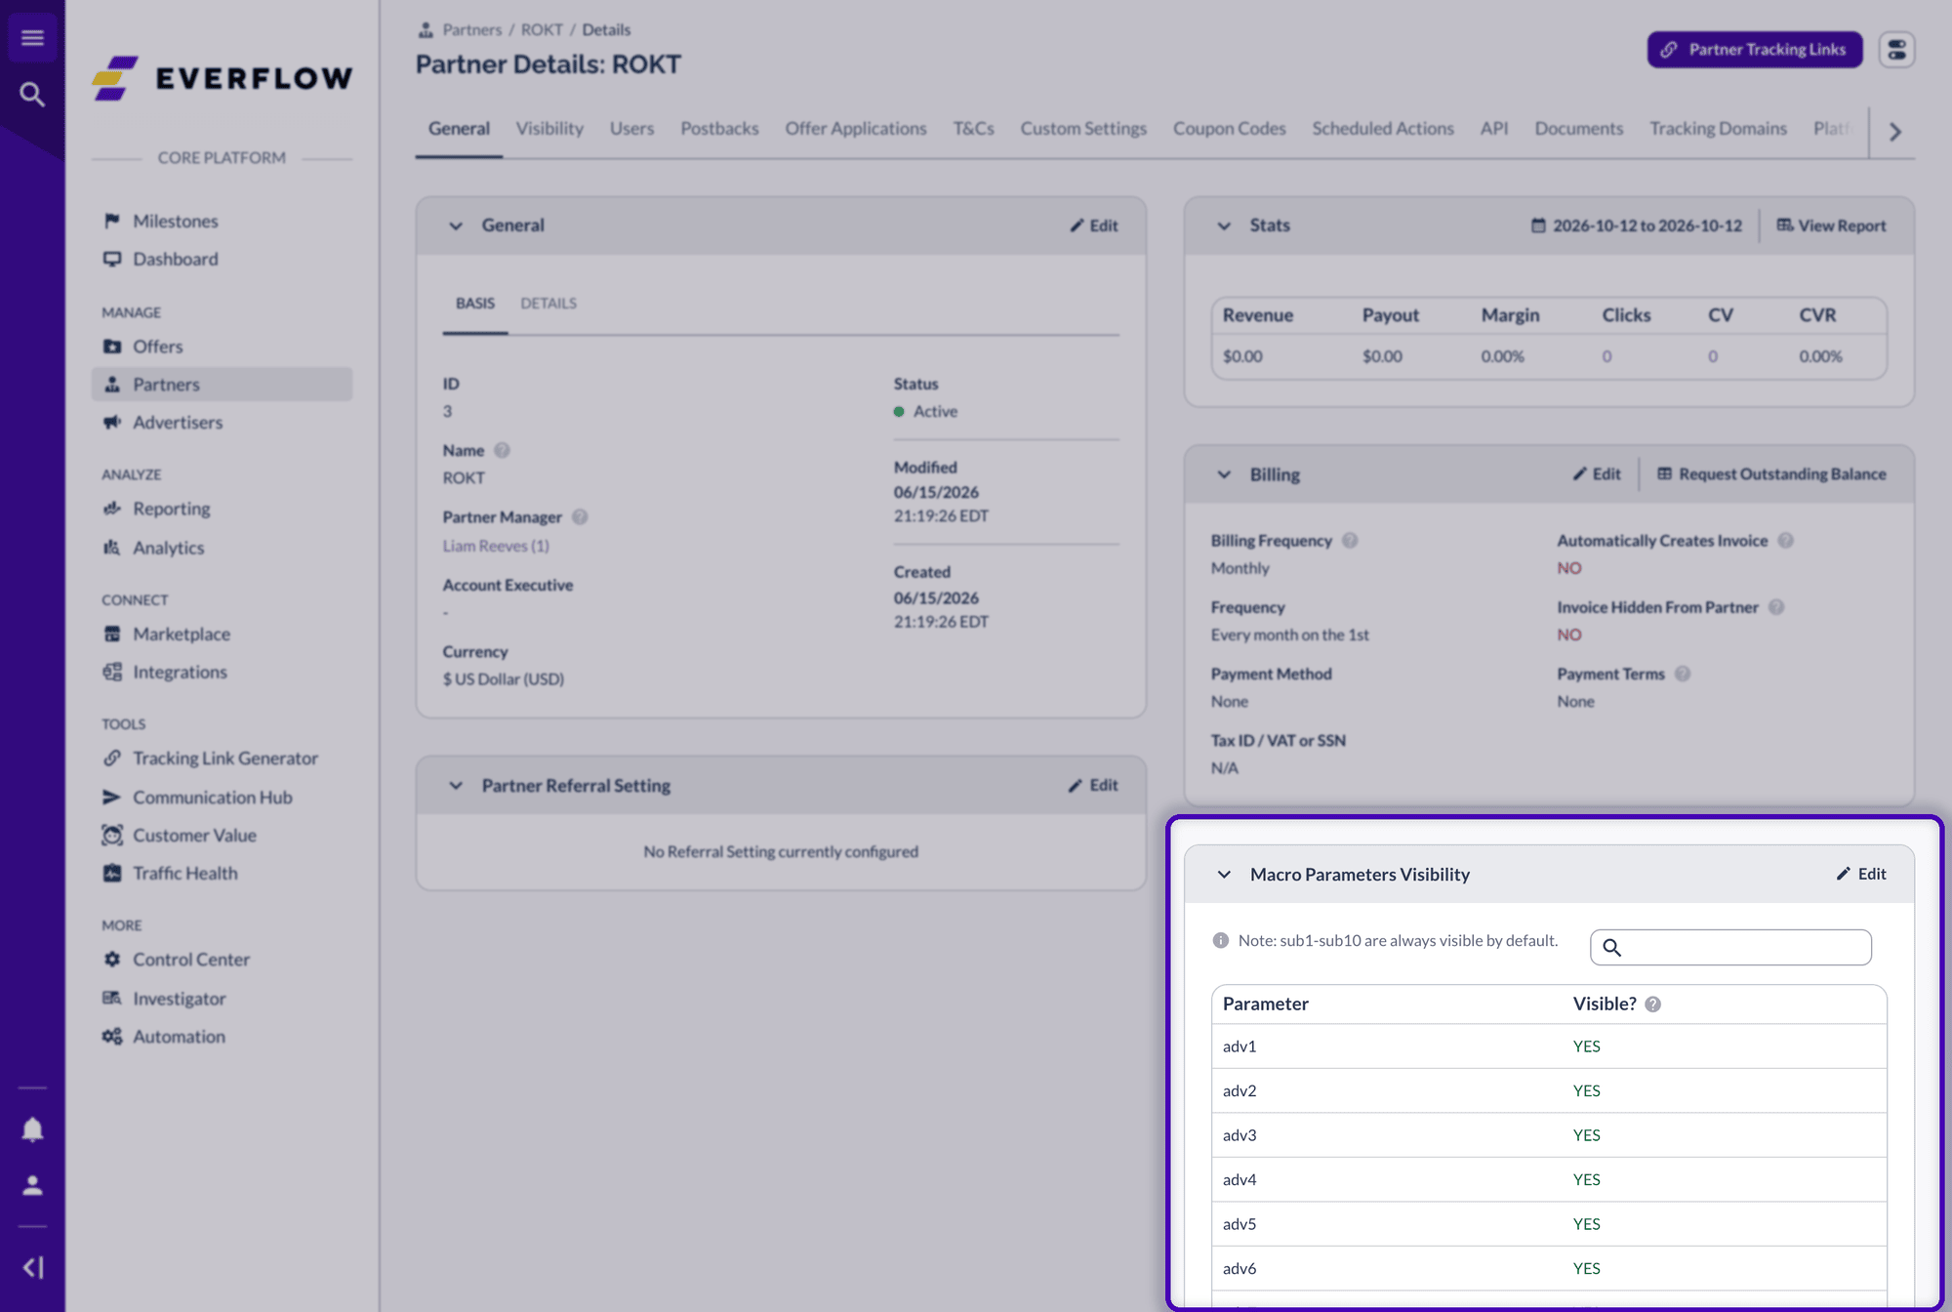Go to Dashboard in sidebar

click(x=176, y=259)
